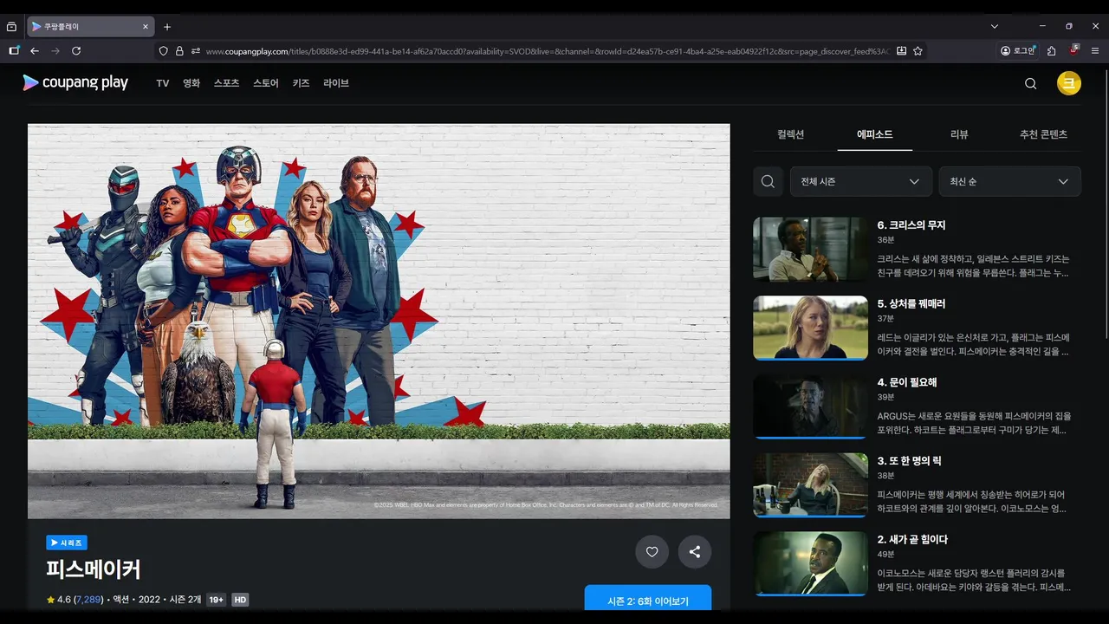
Task: Click the Coupang Play logo
Action: [75, 82]
